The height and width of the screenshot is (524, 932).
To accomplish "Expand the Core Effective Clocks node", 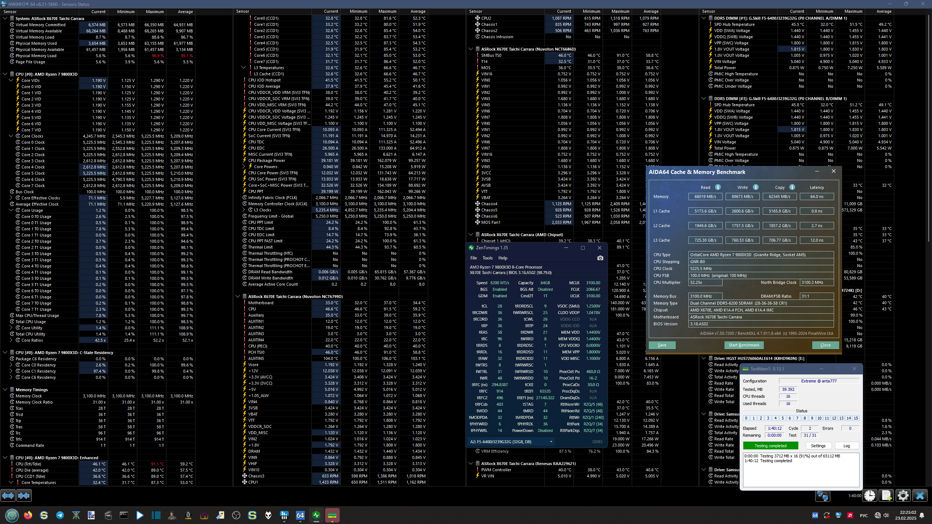I will pos(11,198).
